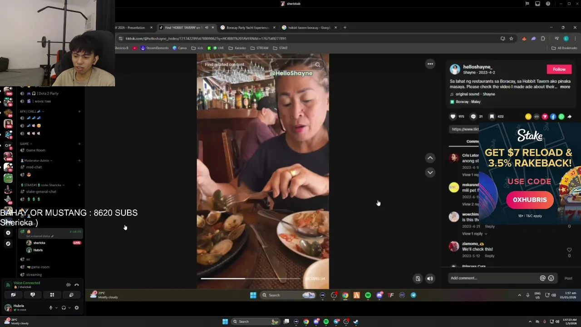This screenshot has height=327, width=581.
Task: Open Discord activities launcher button
Action: tap(52, 295)
